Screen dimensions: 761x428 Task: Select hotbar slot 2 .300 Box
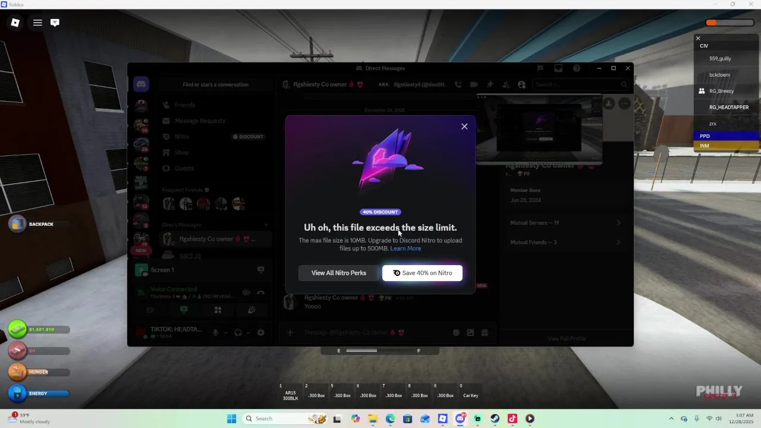point(316,392)
